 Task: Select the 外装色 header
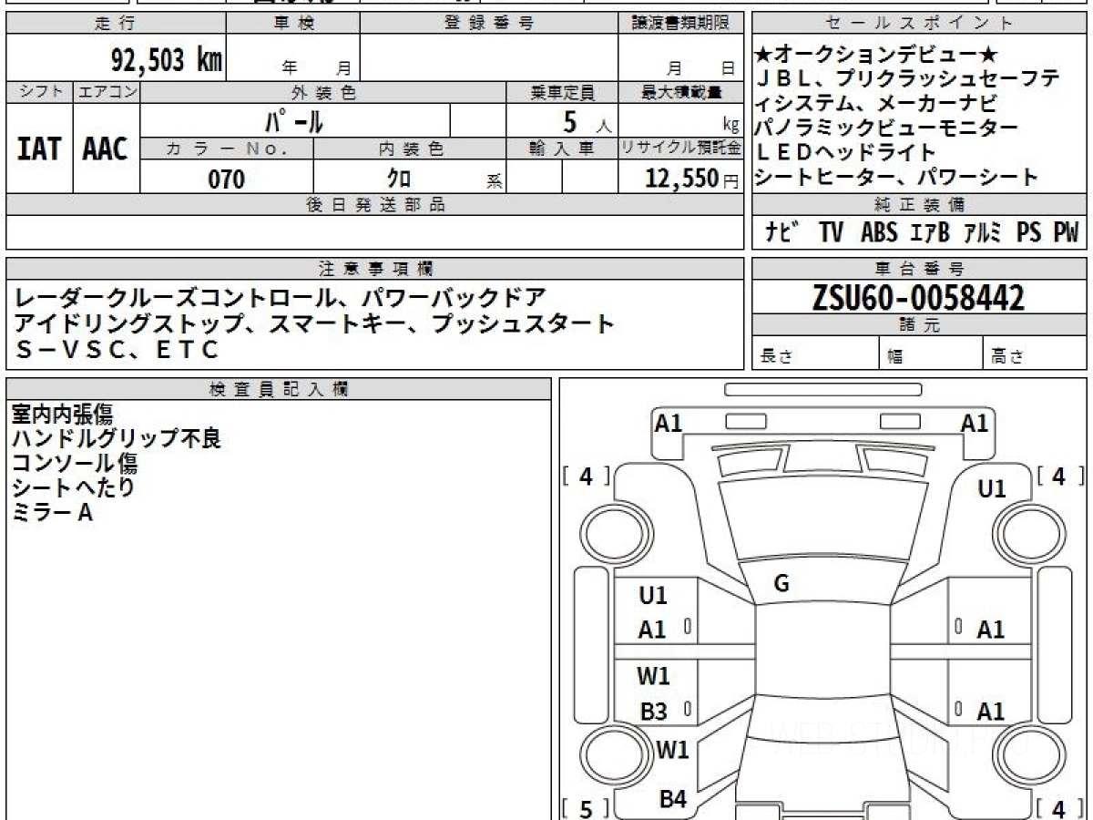[x=323, y=92]
